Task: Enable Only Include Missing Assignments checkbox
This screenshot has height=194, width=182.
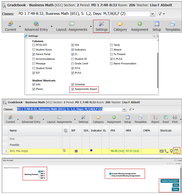Action: coord(110,176)
